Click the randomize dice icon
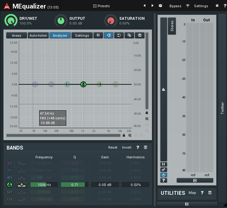Image resolution: width=227 pixels, height=208 pixels. coord(160,6)
